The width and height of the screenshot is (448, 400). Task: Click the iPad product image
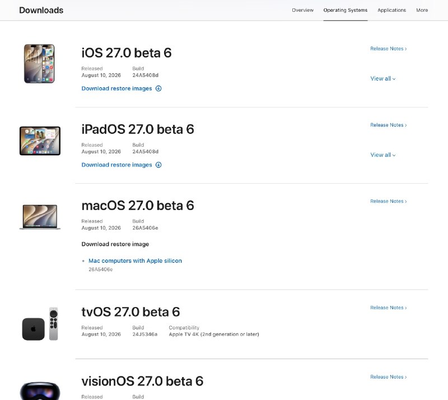click(x=40, y=141)
